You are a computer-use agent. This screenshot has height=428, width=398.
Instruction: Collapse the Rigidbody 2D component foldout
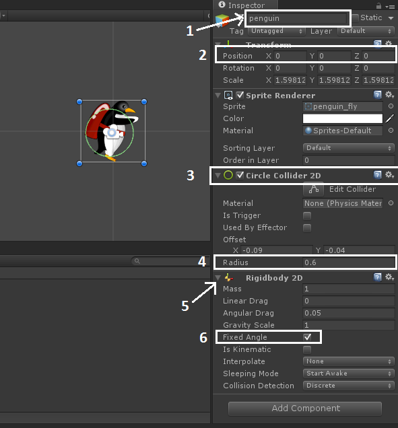[218, 278]
